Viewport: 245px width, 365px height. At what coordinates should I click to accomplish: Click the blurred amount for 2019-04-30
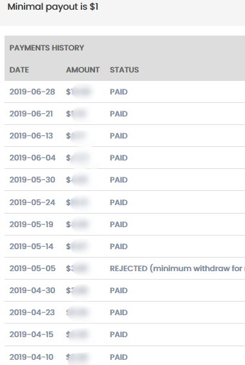[77, 291]
